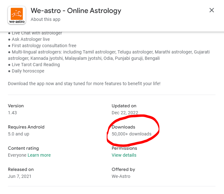
Task: Click the 50,000+ downloads count
Action: pyautogui.click(x=132, y=134)
